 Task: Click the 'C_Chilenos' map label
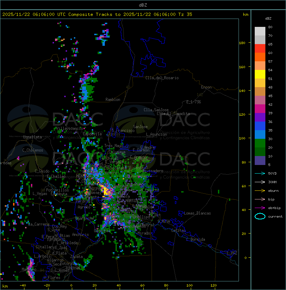pos(33,150)
